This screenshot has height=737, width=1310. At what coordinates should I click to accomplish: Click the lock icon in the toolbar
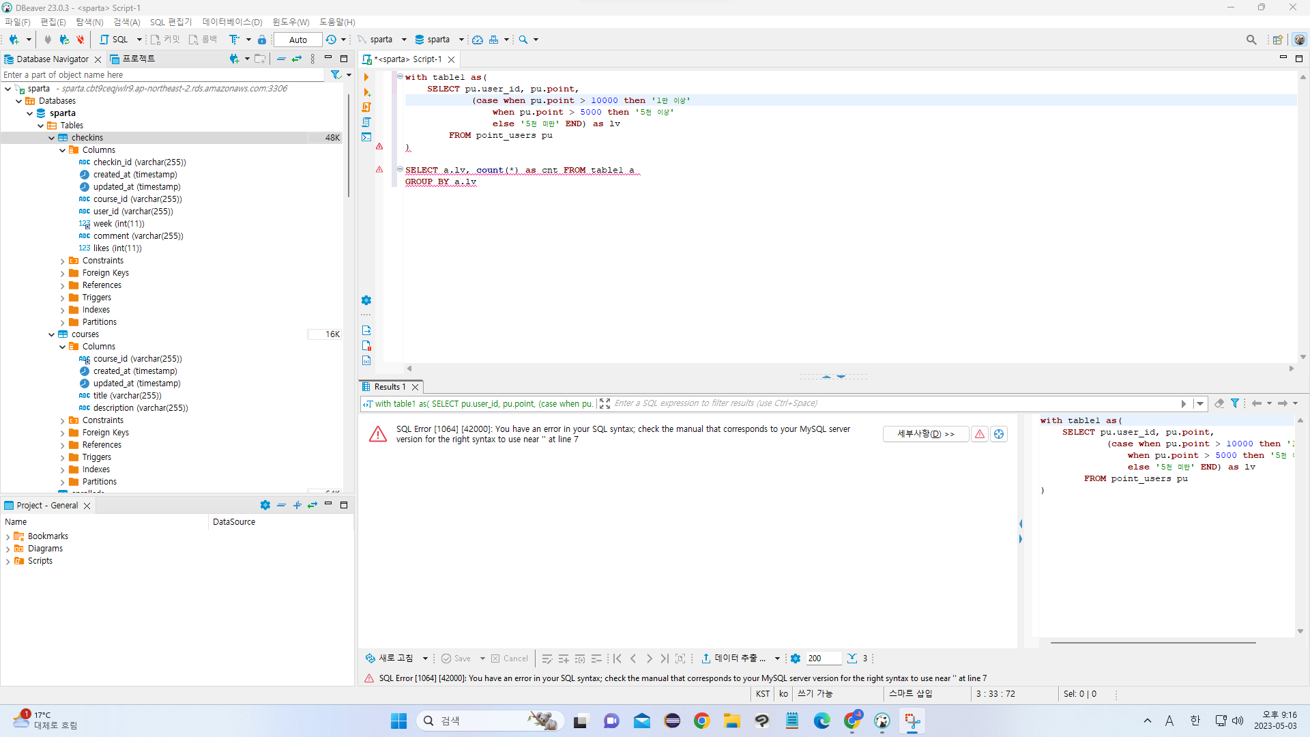(x=262, y=40)
